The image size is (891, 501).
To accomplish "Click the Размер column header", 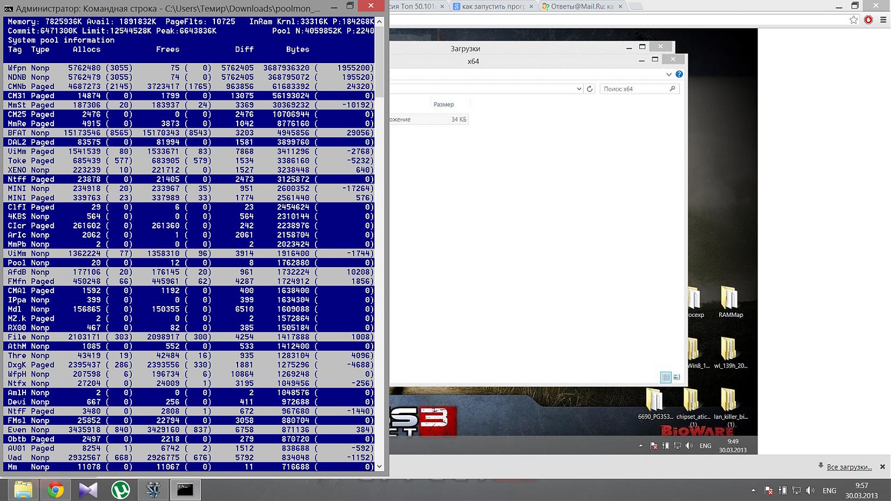I will pos(443,104).
